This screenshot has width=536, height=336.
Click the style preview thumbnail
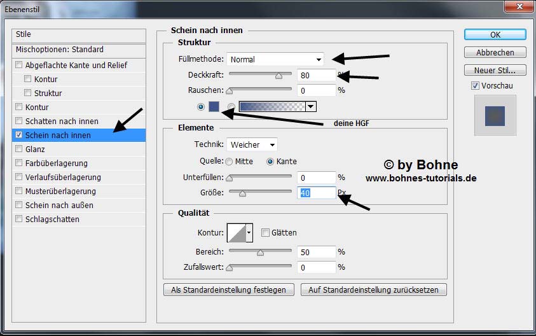(495, 116)
